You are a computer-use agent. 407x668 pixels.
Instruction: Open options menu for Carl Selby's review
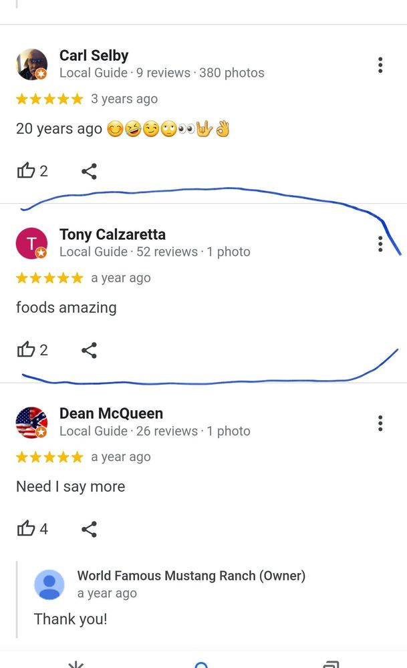(380, 65)
